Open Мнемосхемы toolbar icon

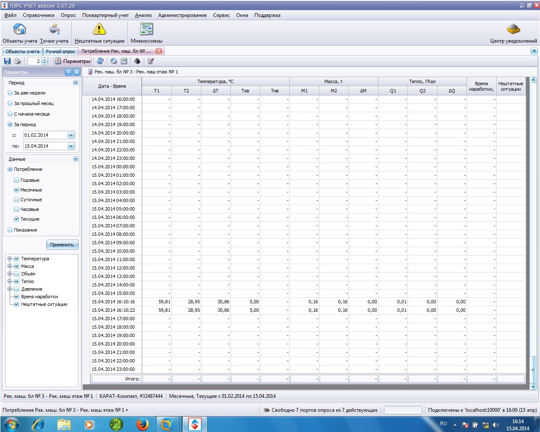[x=146, y=33]
